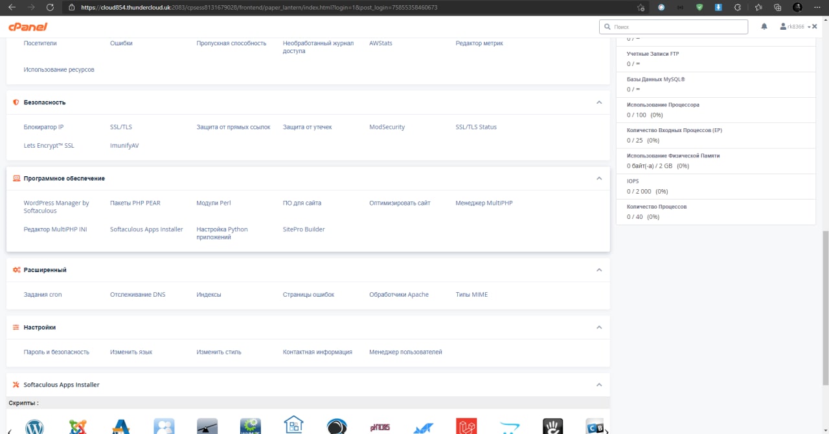Click the browser profile avatar
829x434 pixels.
click(x=798, y=8)
